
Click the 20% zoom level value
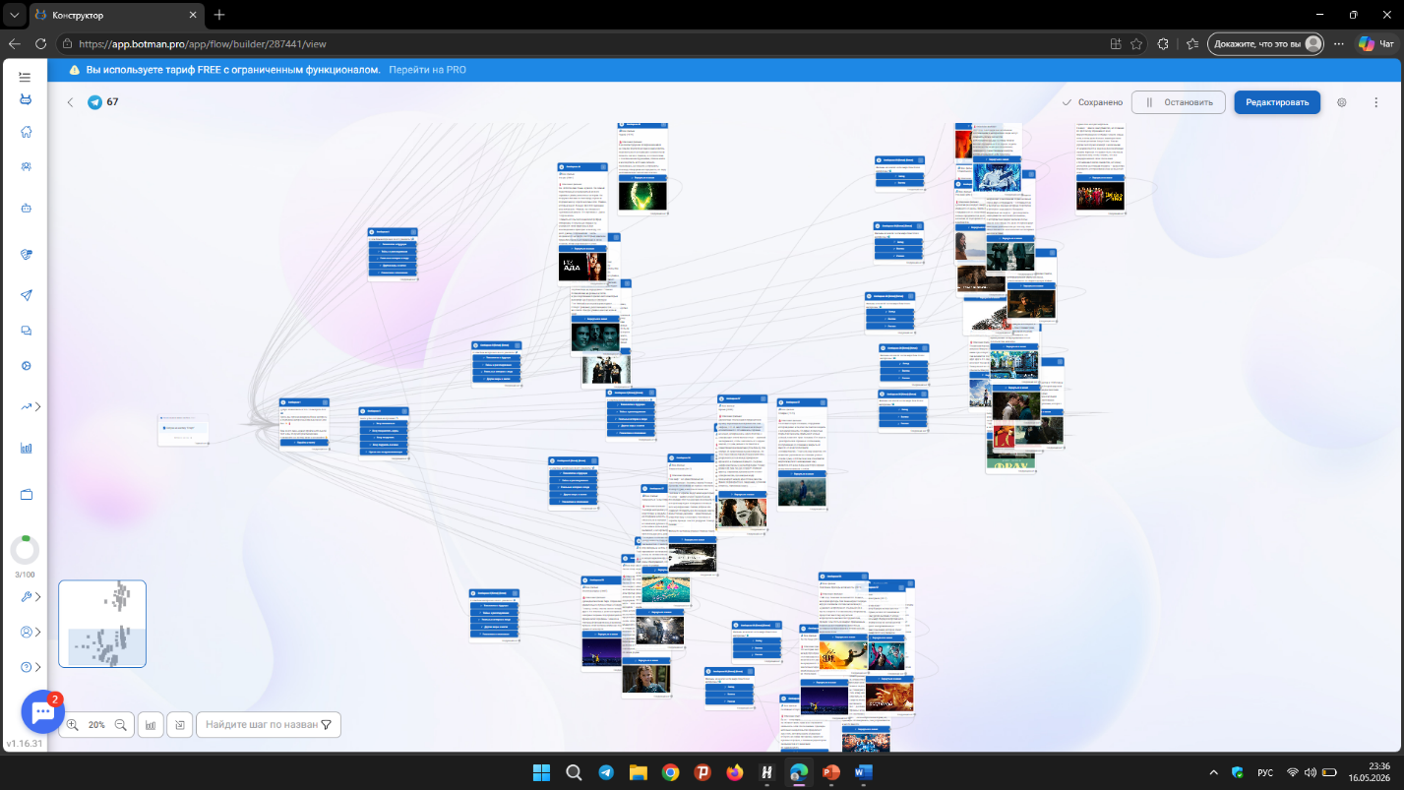coord(96,725)
